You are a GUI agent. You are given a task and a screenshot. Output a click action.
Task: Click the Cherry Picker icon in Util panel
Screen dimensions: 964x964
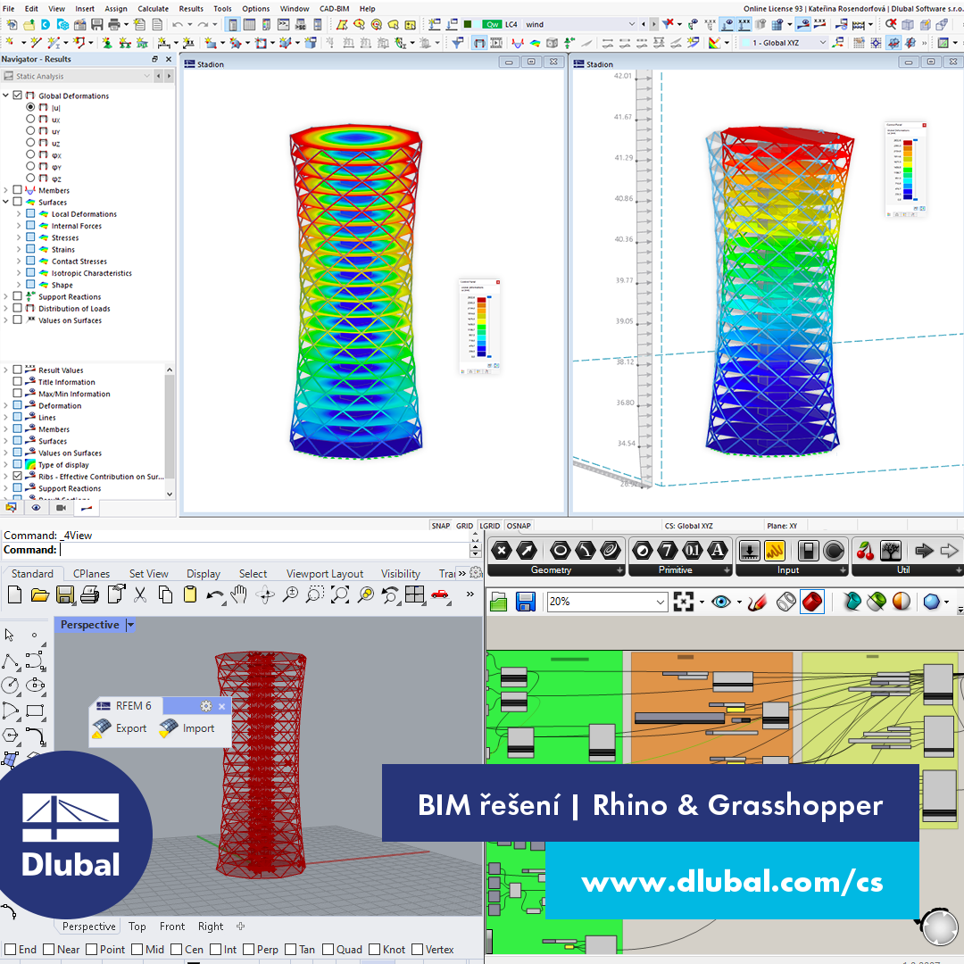click(x=865, y=551)
